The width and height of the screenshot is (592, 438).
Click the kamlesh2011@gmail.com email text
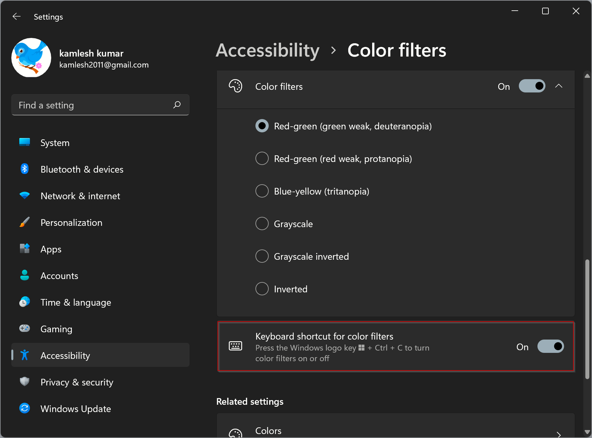[x=104, y=65]
